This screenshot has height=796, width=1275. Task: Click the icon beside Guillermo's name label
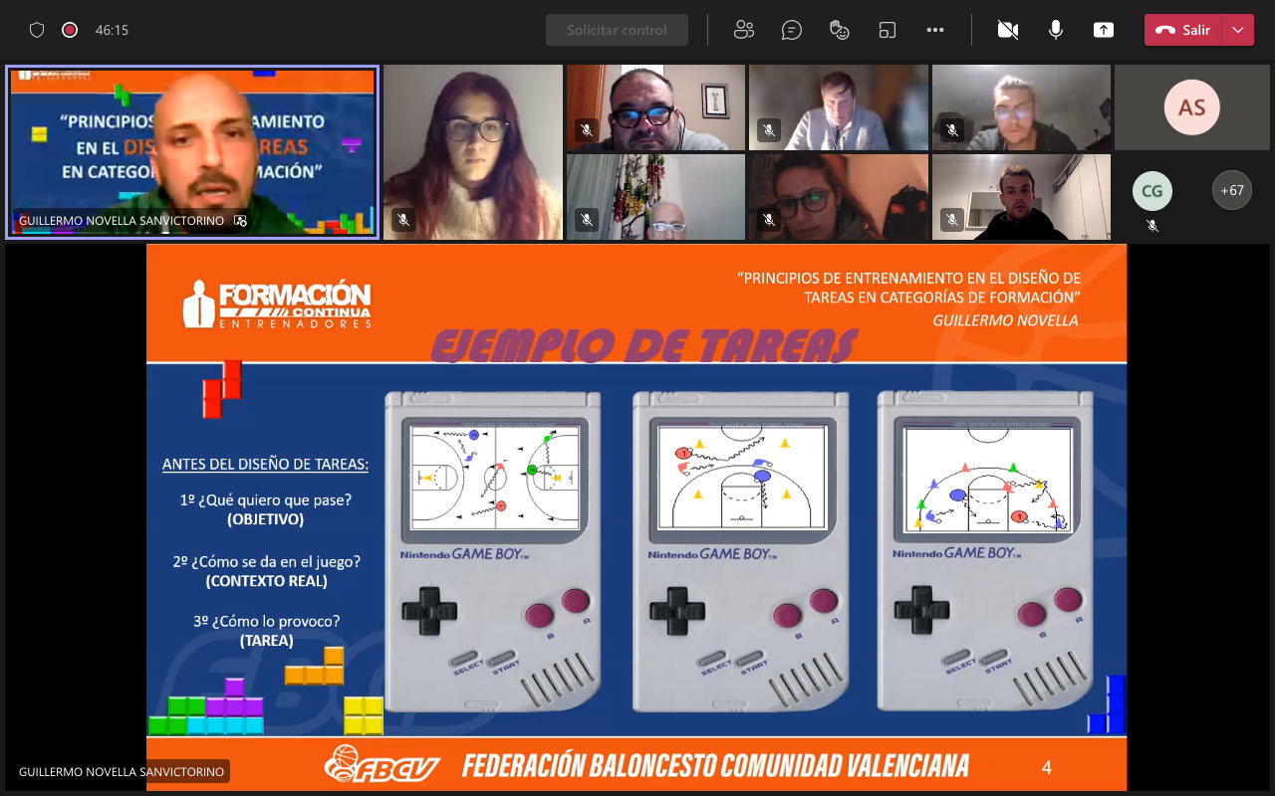click(x=240, y=221)
